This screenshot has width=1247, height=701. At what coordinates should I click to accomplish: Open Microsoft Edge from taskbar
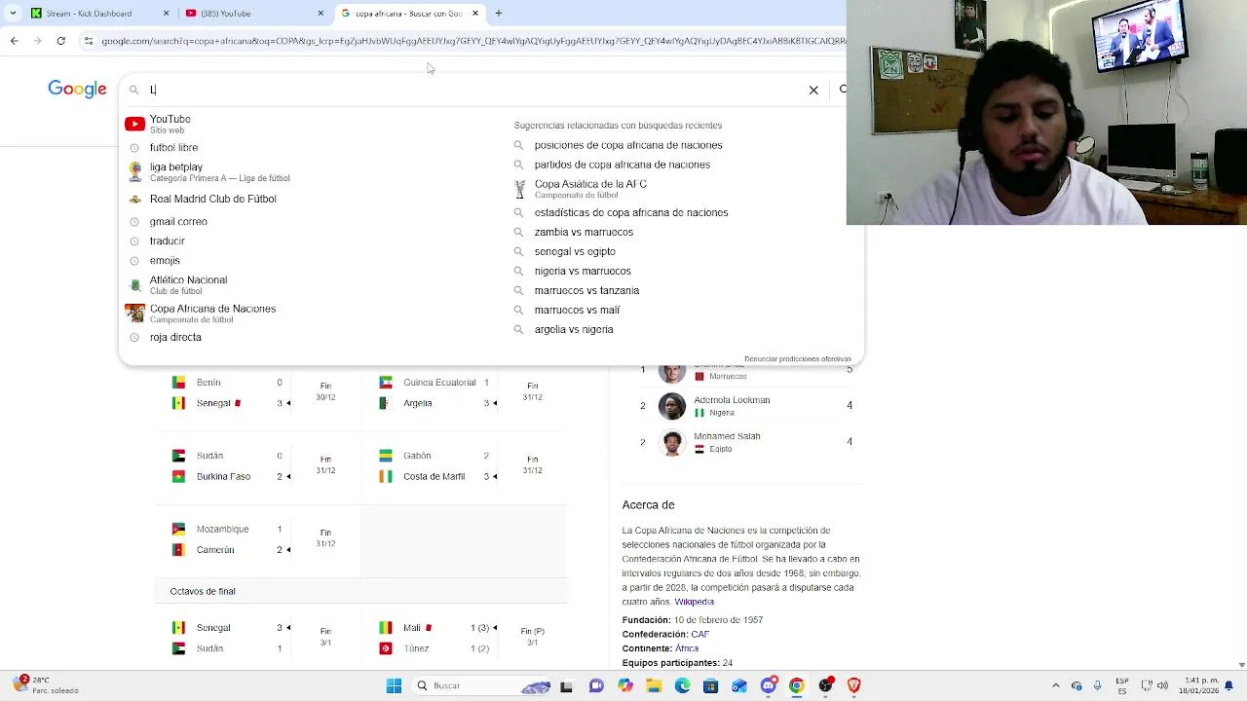point(682,685)
